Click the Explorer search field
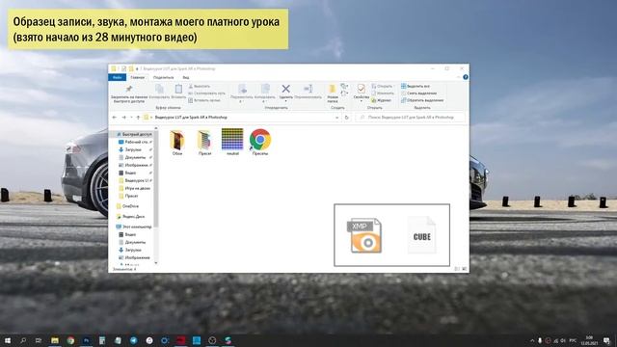 410,118
